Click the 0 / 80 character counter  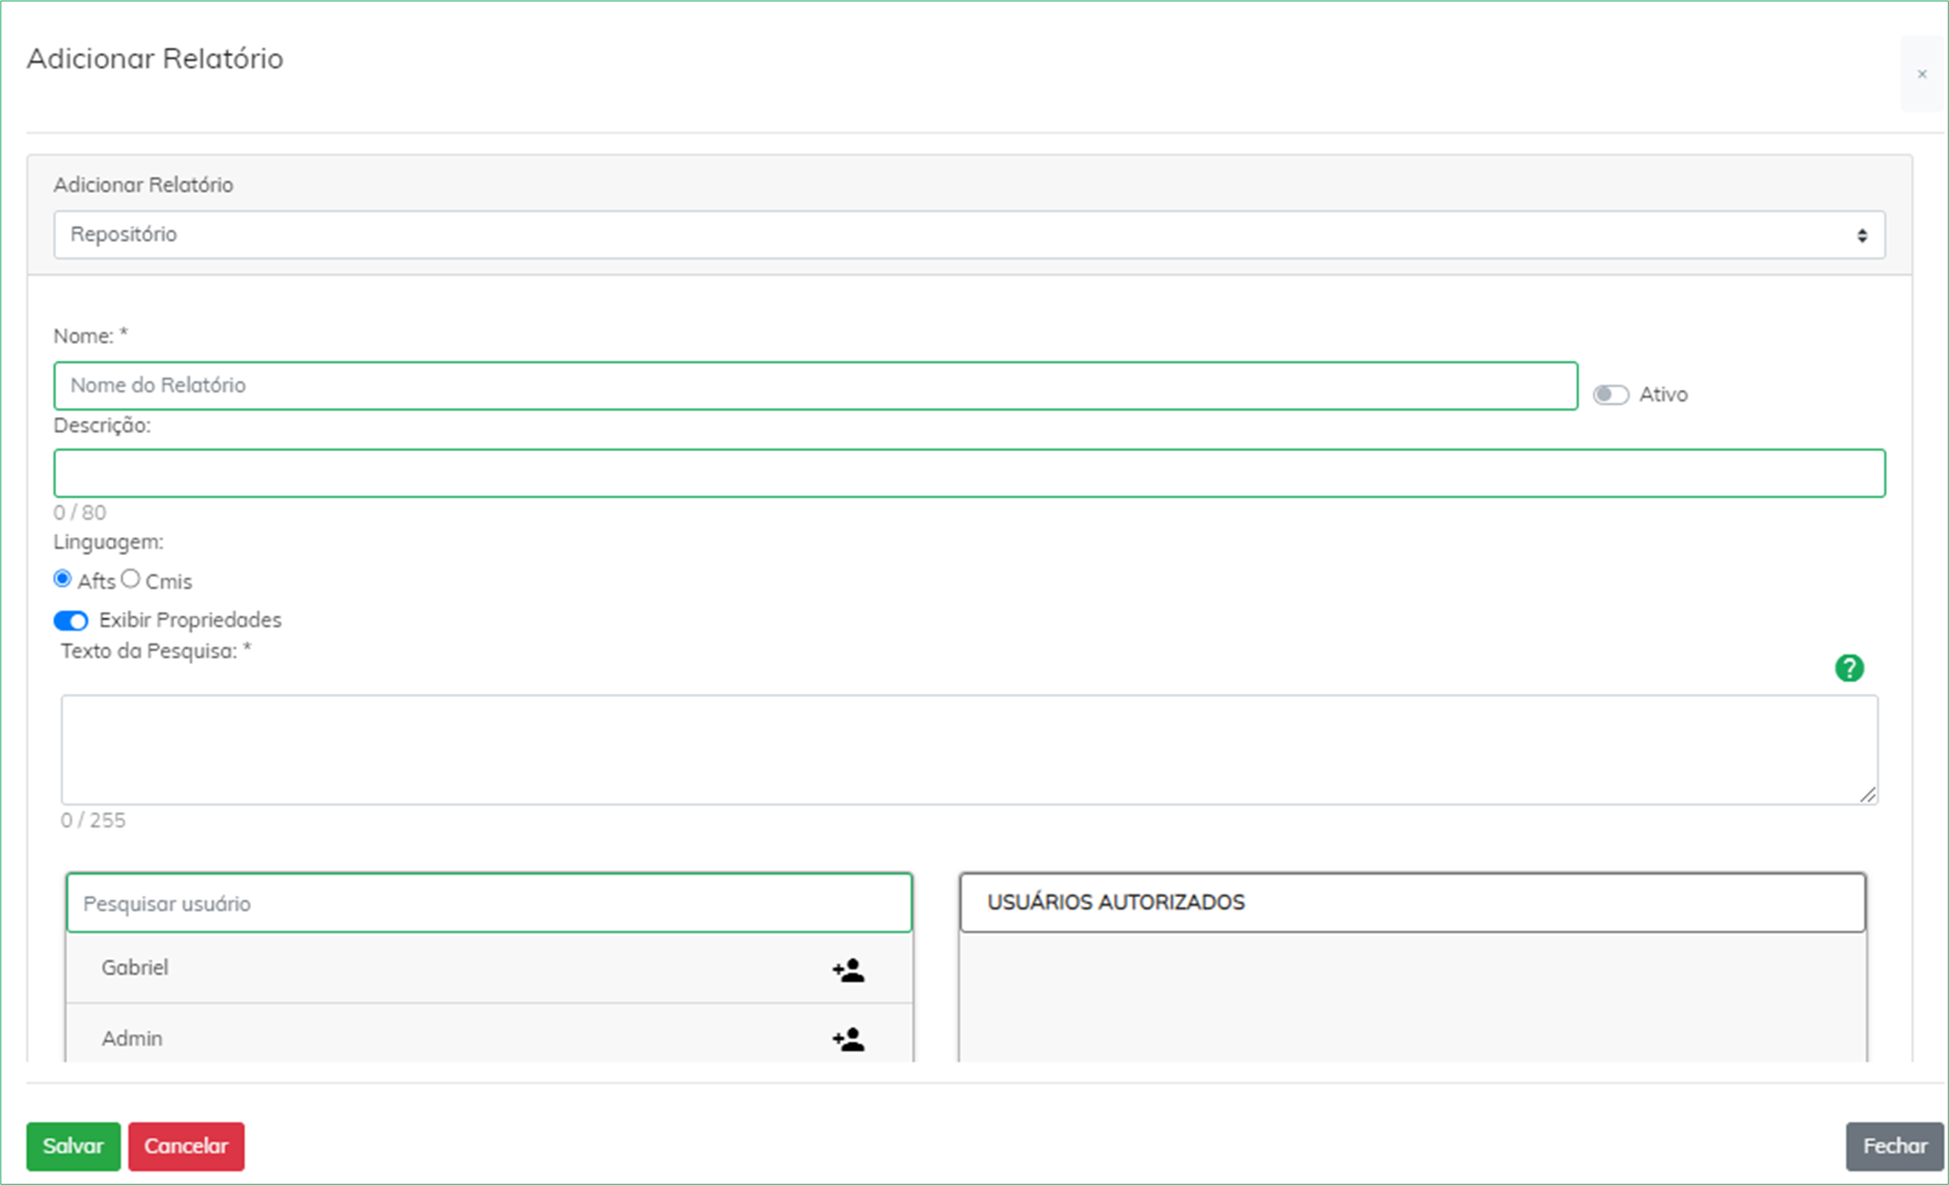[79, 513]
